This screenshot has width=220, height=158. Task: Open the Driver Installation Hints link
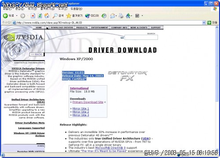30,123
